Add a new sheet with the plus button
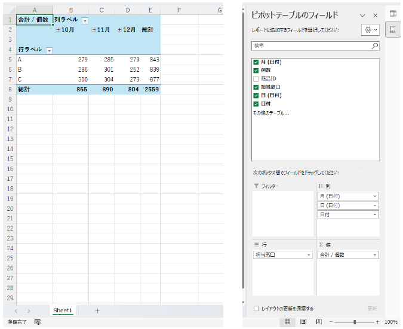The width and height of the screenshot is (403, 329). (97, 310)
